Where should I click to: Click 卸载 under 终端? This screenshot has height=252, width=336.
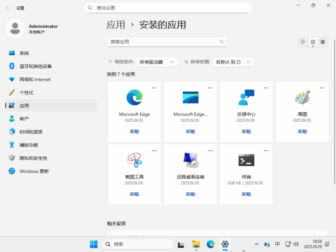tap(246, 194)
